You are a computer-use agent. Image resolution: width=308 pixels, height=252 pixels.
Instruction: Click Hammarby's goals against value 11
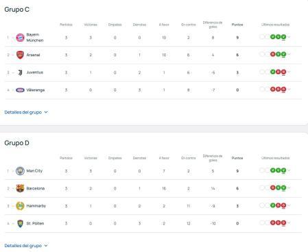(189, 206)
